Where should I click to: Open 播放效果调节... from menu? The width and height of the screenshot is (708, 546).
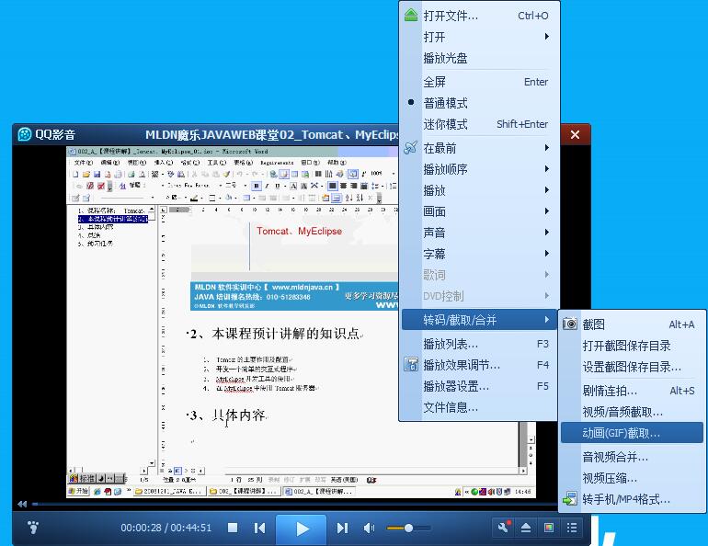coord(480,365)
